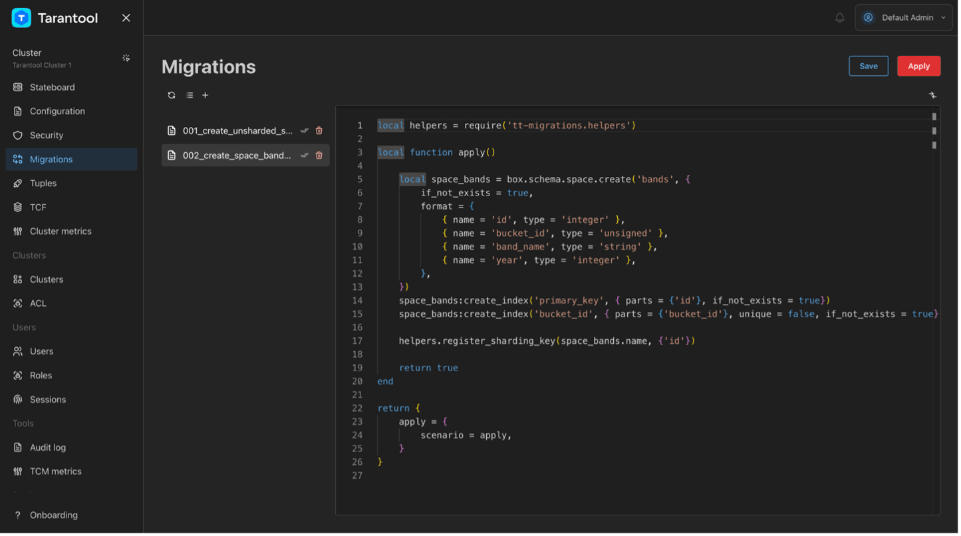Image resolution: width=961 pixels, height=536 pixels.
Task: Click the cluster switch icon beside Tarantool Cluster 1
Action: [x=126, y=59]
